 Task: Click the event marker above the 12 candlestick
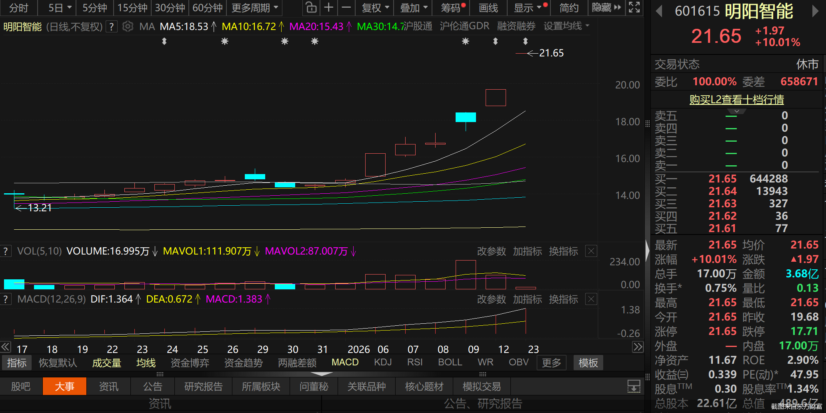496,41
